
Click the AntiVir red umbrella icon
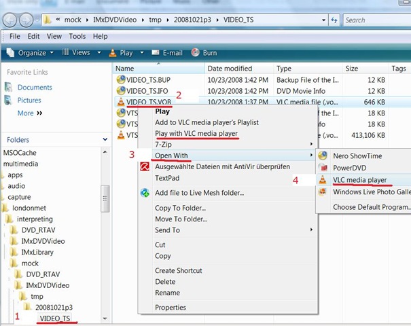(x=145, y=166)
